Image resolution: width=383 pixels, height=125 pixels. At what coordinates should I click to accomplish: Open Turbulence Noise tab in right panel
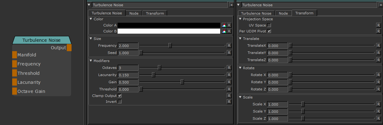pos(256,13)
